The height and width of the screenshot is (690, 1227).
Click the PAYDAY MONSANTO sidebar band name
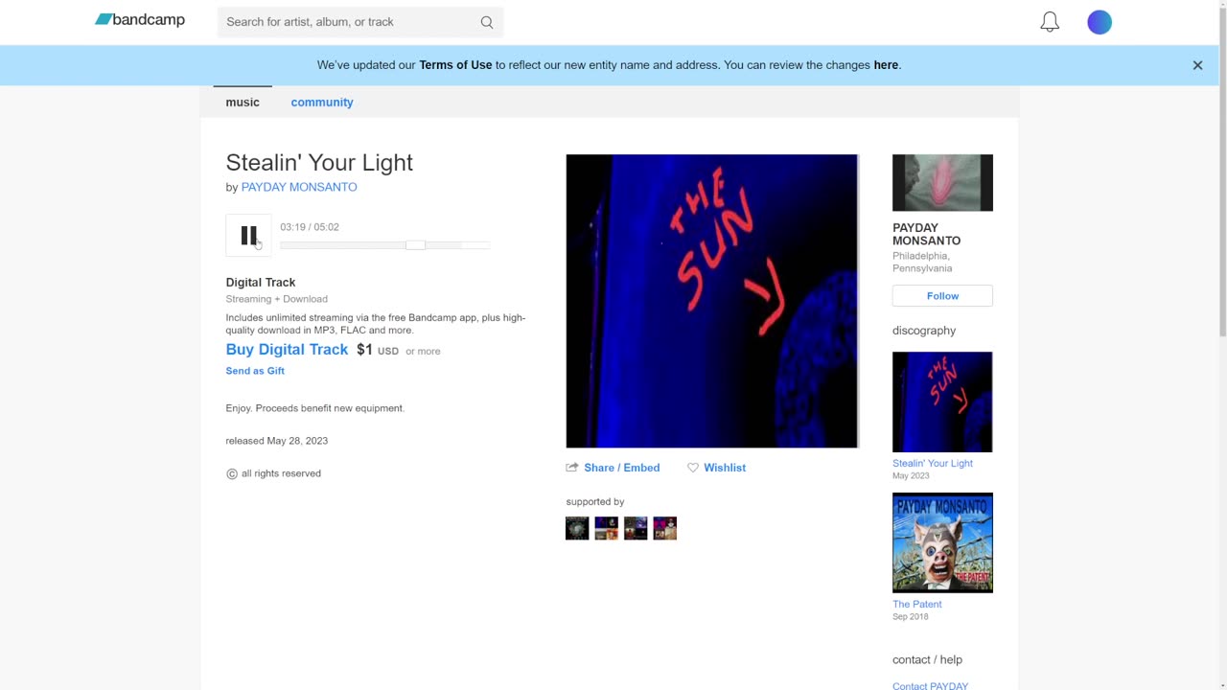click(927, 235)
